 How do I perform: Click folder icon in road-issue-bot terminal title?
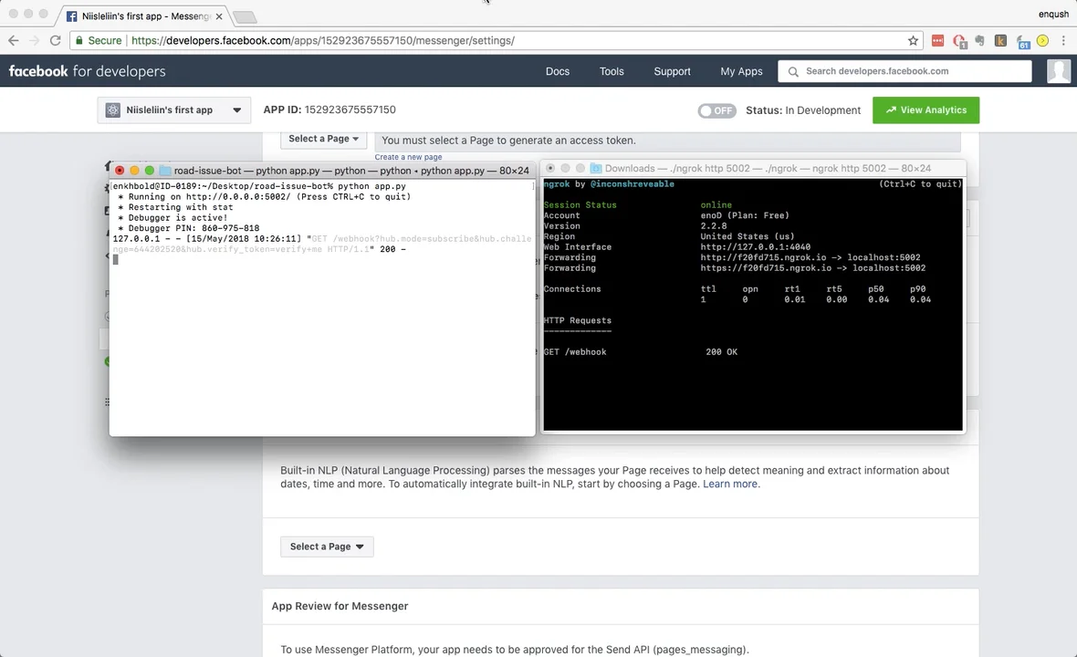coord(165,171)
